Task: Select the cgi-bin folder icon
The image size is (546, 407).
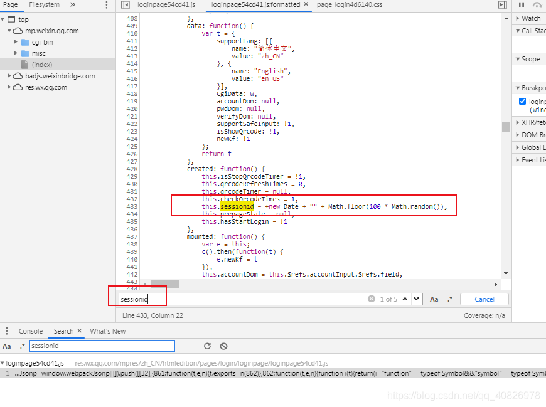Action: click(x=25, y=42)
